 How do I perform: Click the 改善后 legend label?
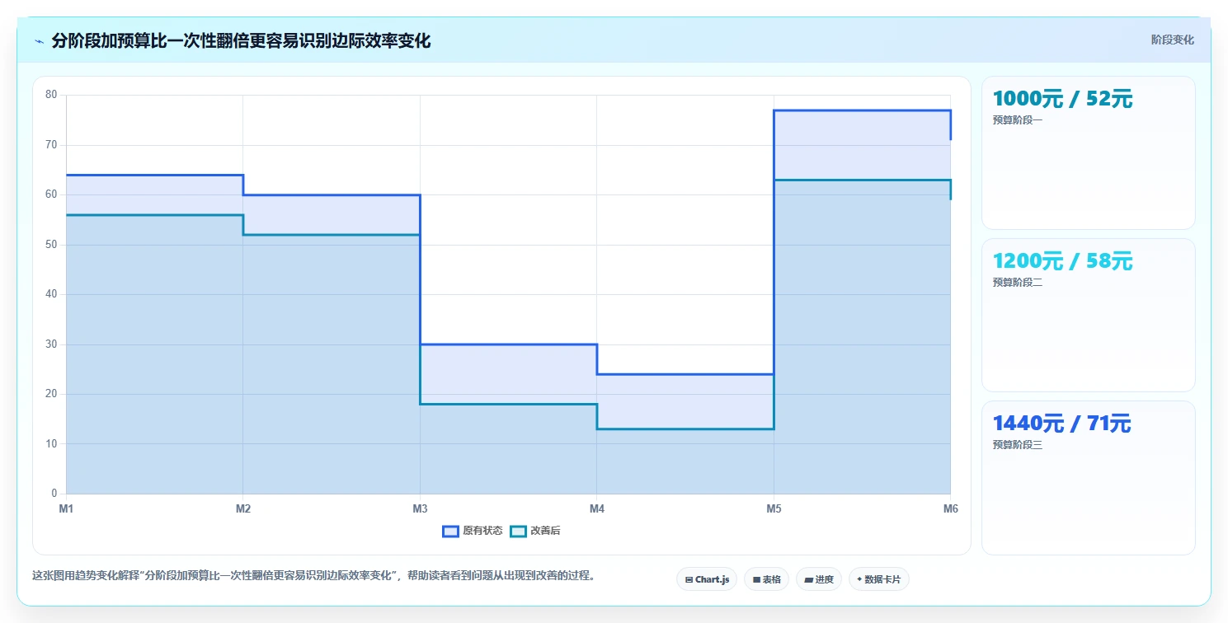coord(545,531)
